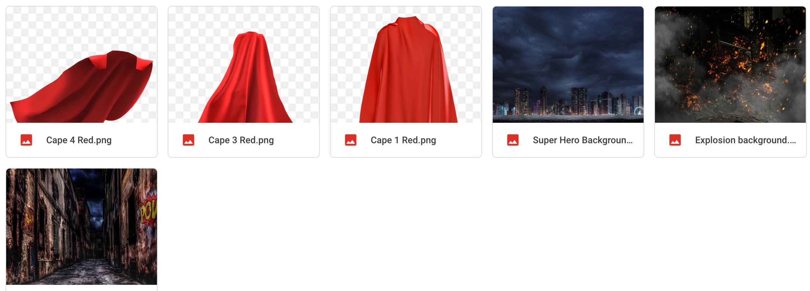Open the night city skyline thumbnail

(x=568, y=65)
